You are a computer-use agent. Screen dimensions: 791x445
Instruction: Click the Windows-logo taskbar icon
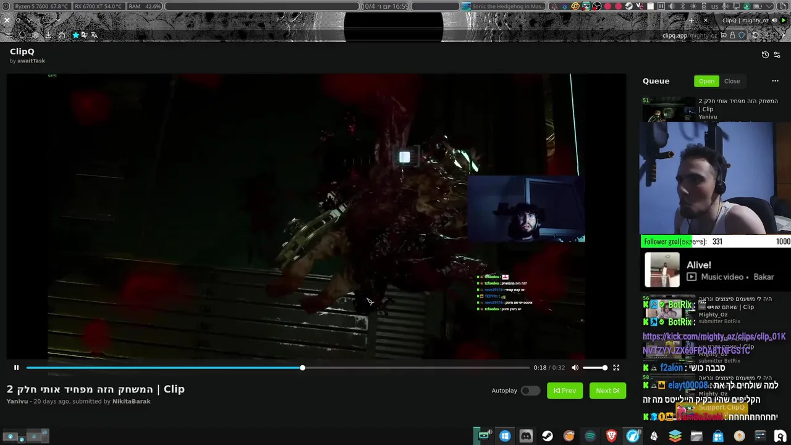coord(505,436)
